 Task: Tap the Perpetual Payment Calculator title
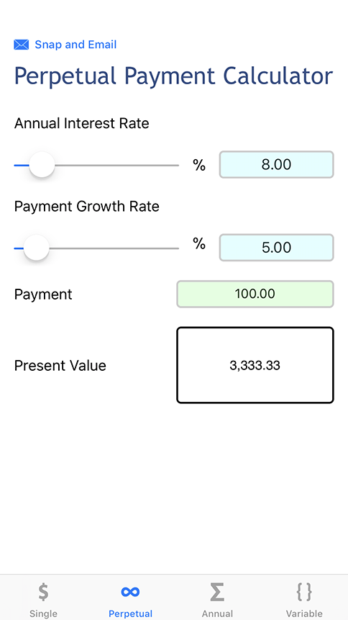pos(174,76)
